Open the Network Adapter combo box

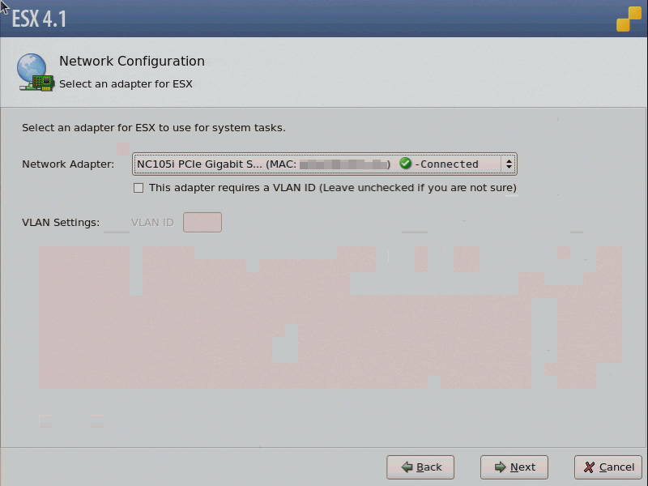324,164
